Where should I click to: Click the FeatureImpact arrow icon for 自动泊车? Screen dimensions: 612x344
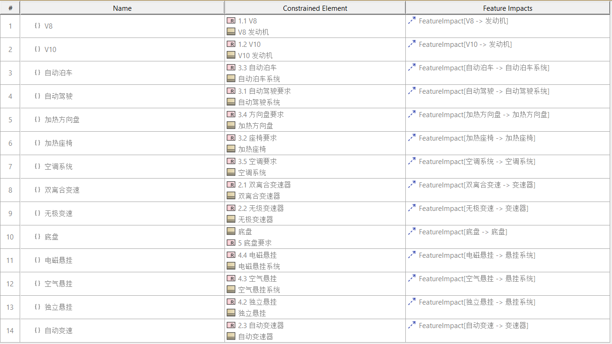coord(411,67)
